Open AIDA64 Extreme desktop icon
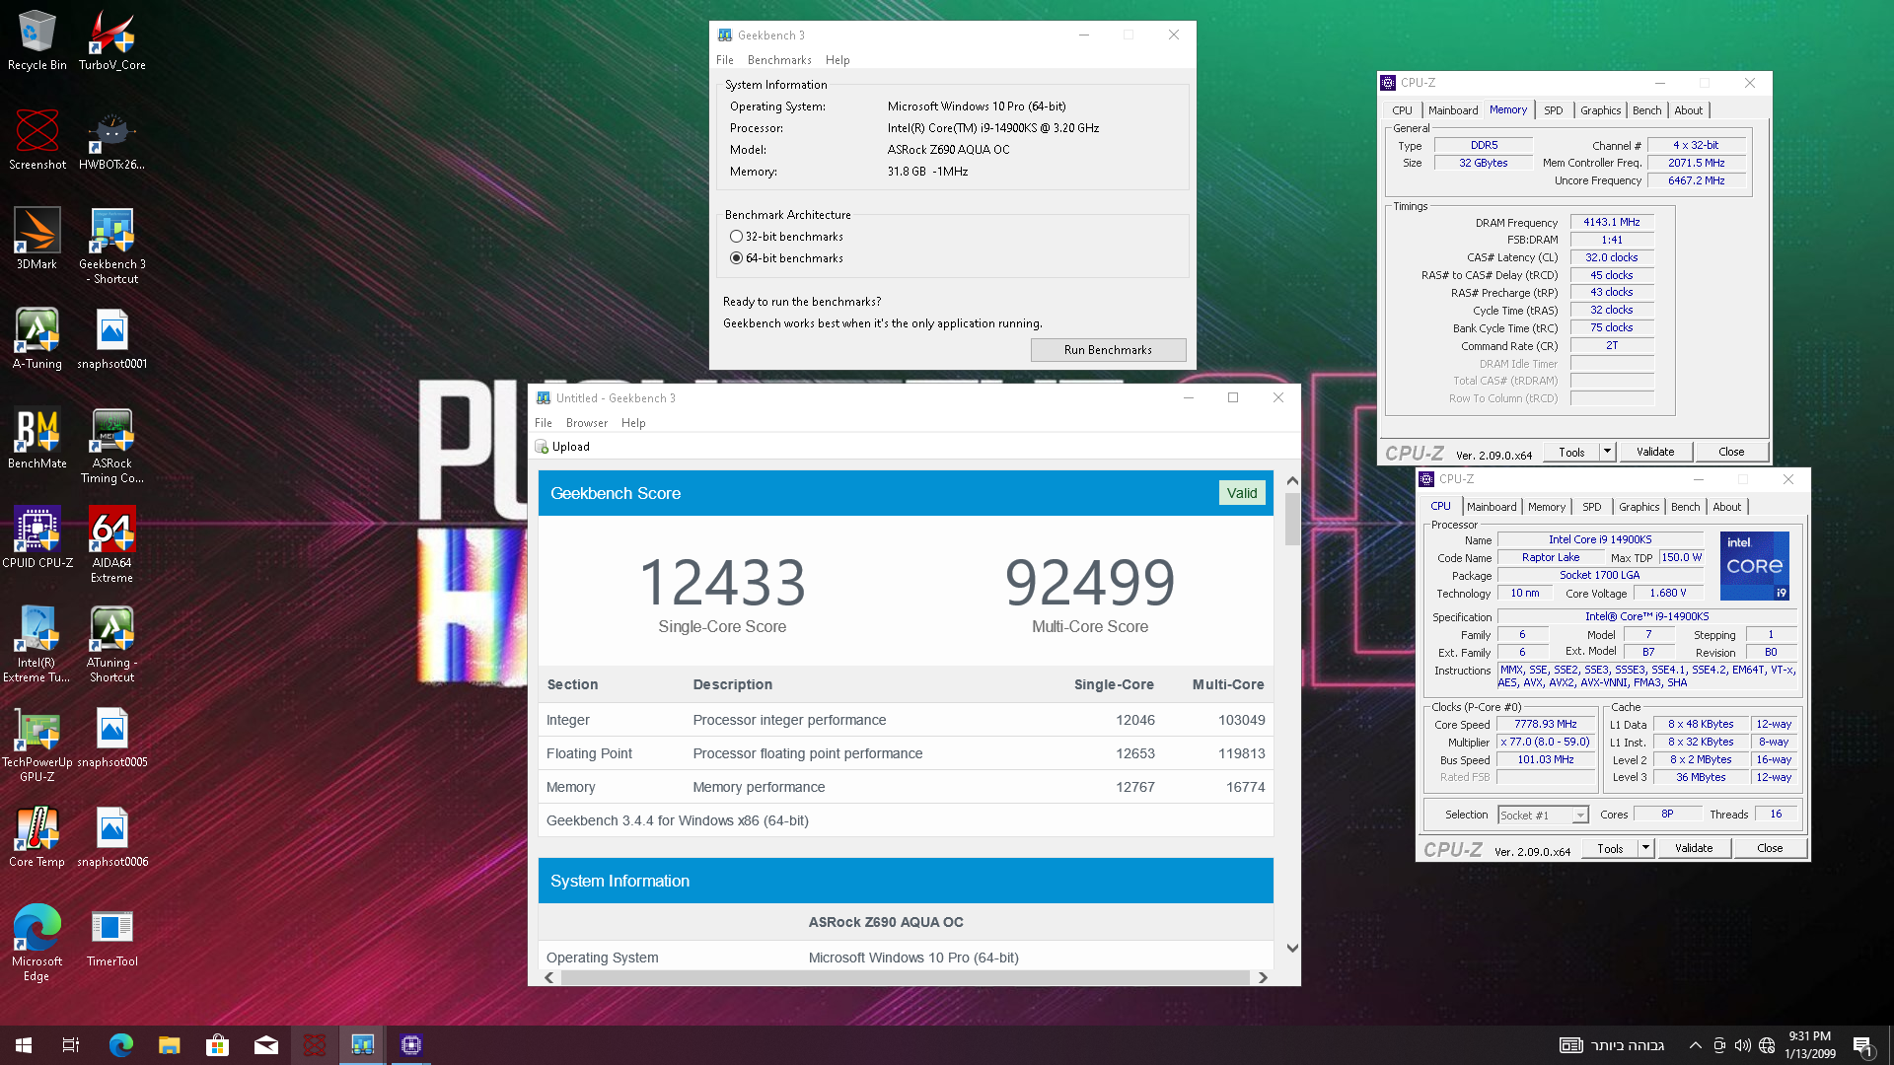 111,545
